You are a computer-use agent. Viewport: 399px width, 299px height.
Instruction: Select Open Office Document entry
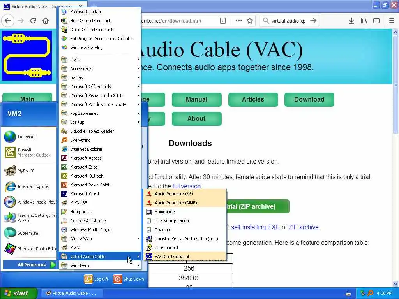tap(100, 30)
